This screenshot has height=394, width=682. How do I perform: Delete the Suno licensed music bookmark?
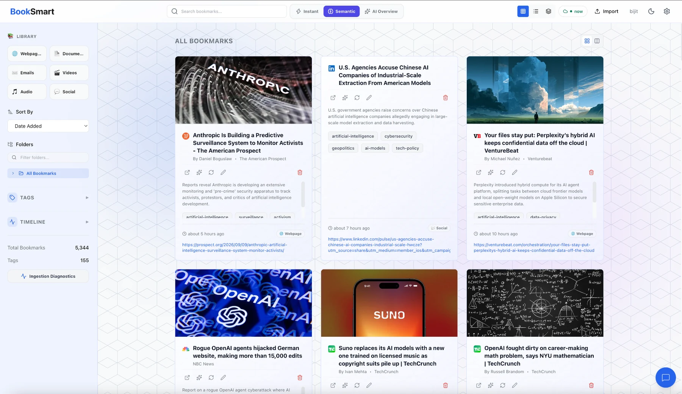coord(446,385)
